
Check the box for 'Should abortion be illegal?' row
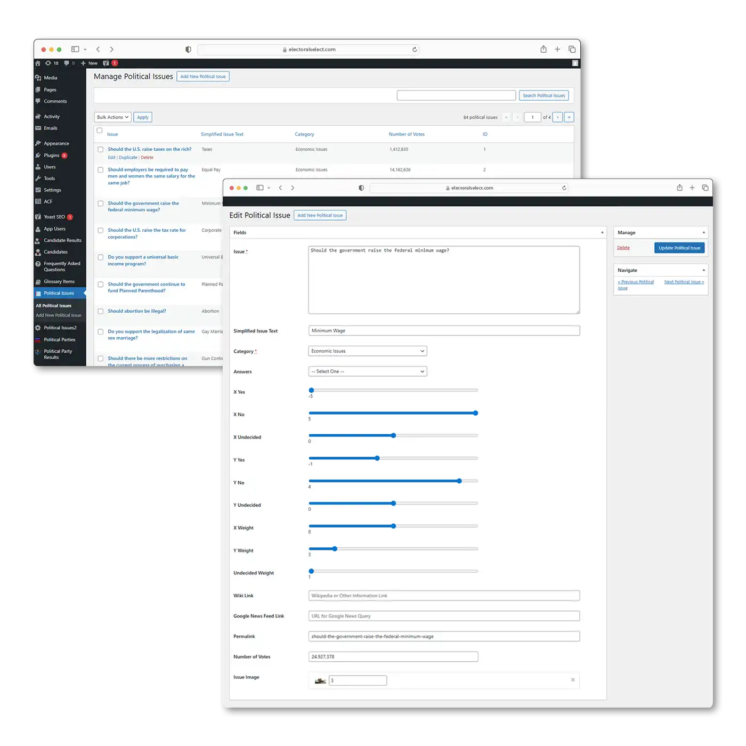click(100, 311)
